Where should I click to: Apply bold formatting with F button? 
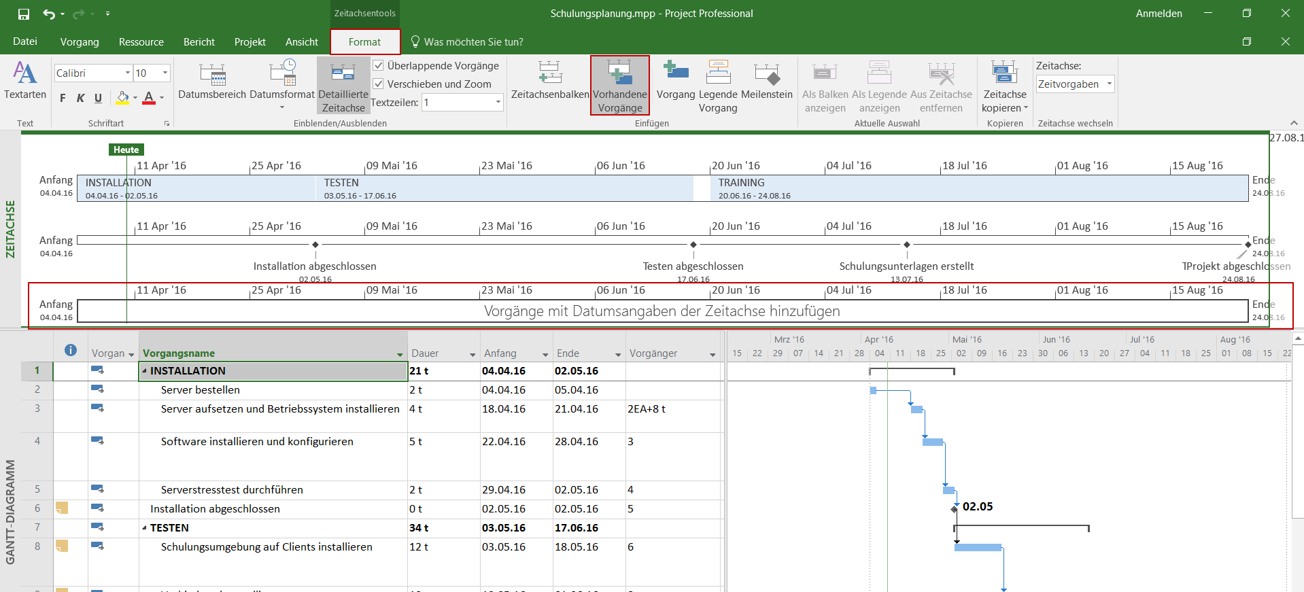coord(63,98)
